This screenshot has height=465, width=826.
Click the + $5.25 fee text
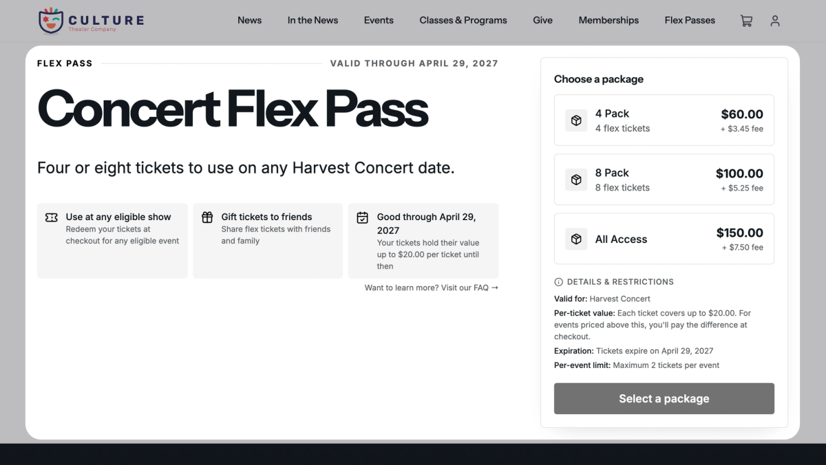742,188
